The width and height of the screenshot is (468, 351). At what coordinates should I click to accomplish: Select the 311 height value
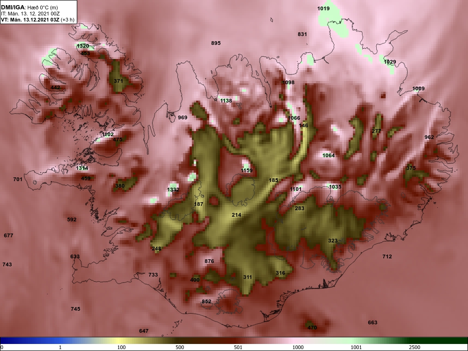(248, 277)
